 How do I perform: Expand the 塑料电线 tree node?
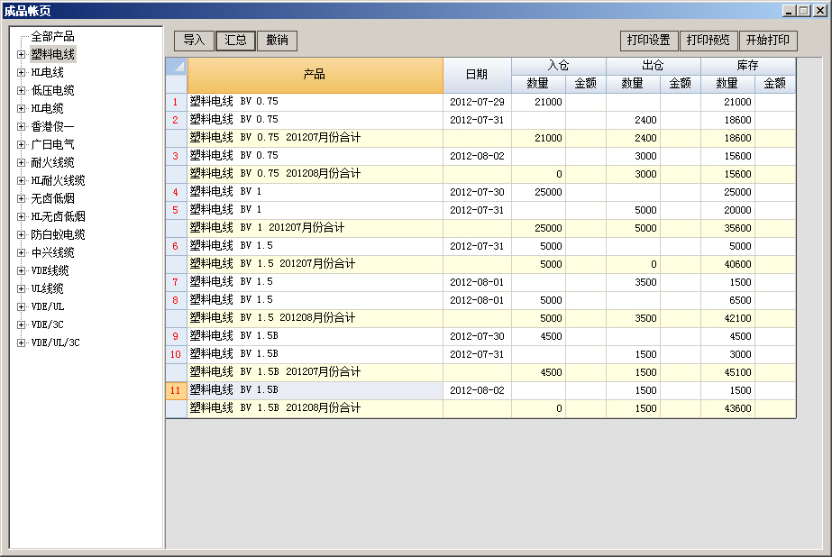click(x=21, y=55)
